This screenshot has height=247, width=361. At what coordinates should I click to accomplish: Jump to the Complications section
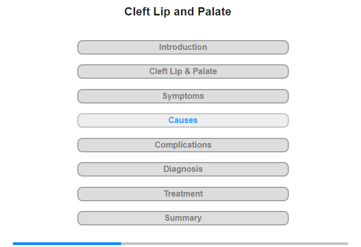click(183, 145)
